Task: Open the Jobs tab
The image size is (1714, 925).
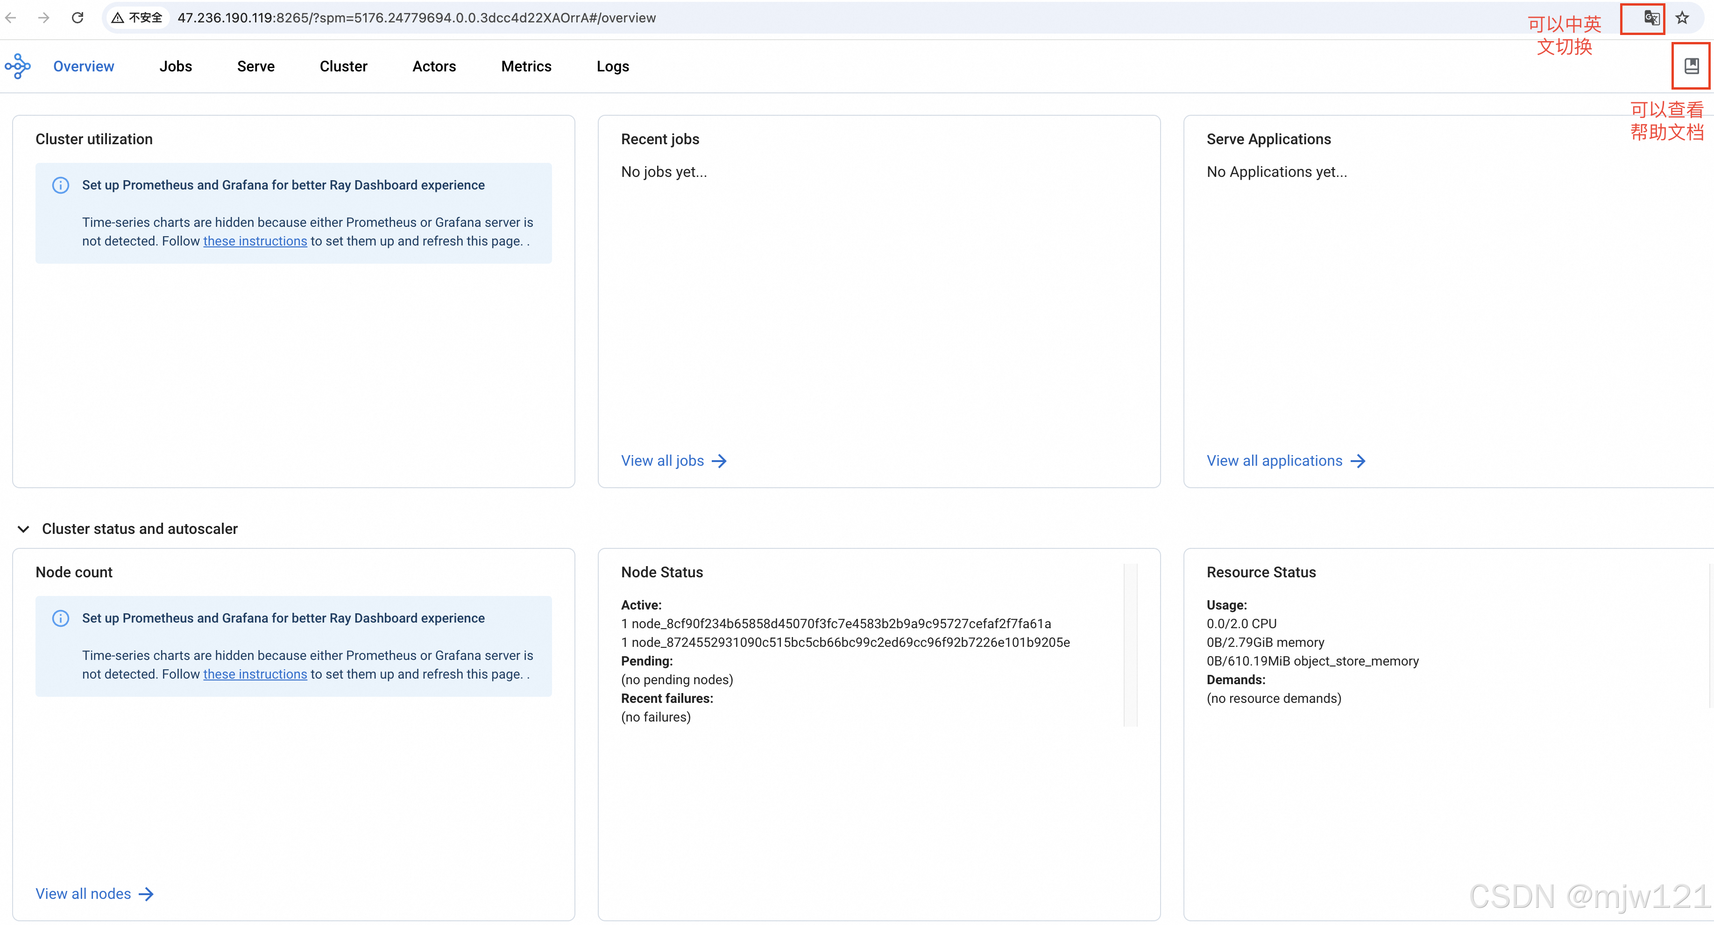Action: point(176,66)
